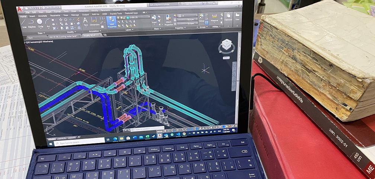
Task: Switch to the Express Tools ribbon tab
Action: coord(116,14)
